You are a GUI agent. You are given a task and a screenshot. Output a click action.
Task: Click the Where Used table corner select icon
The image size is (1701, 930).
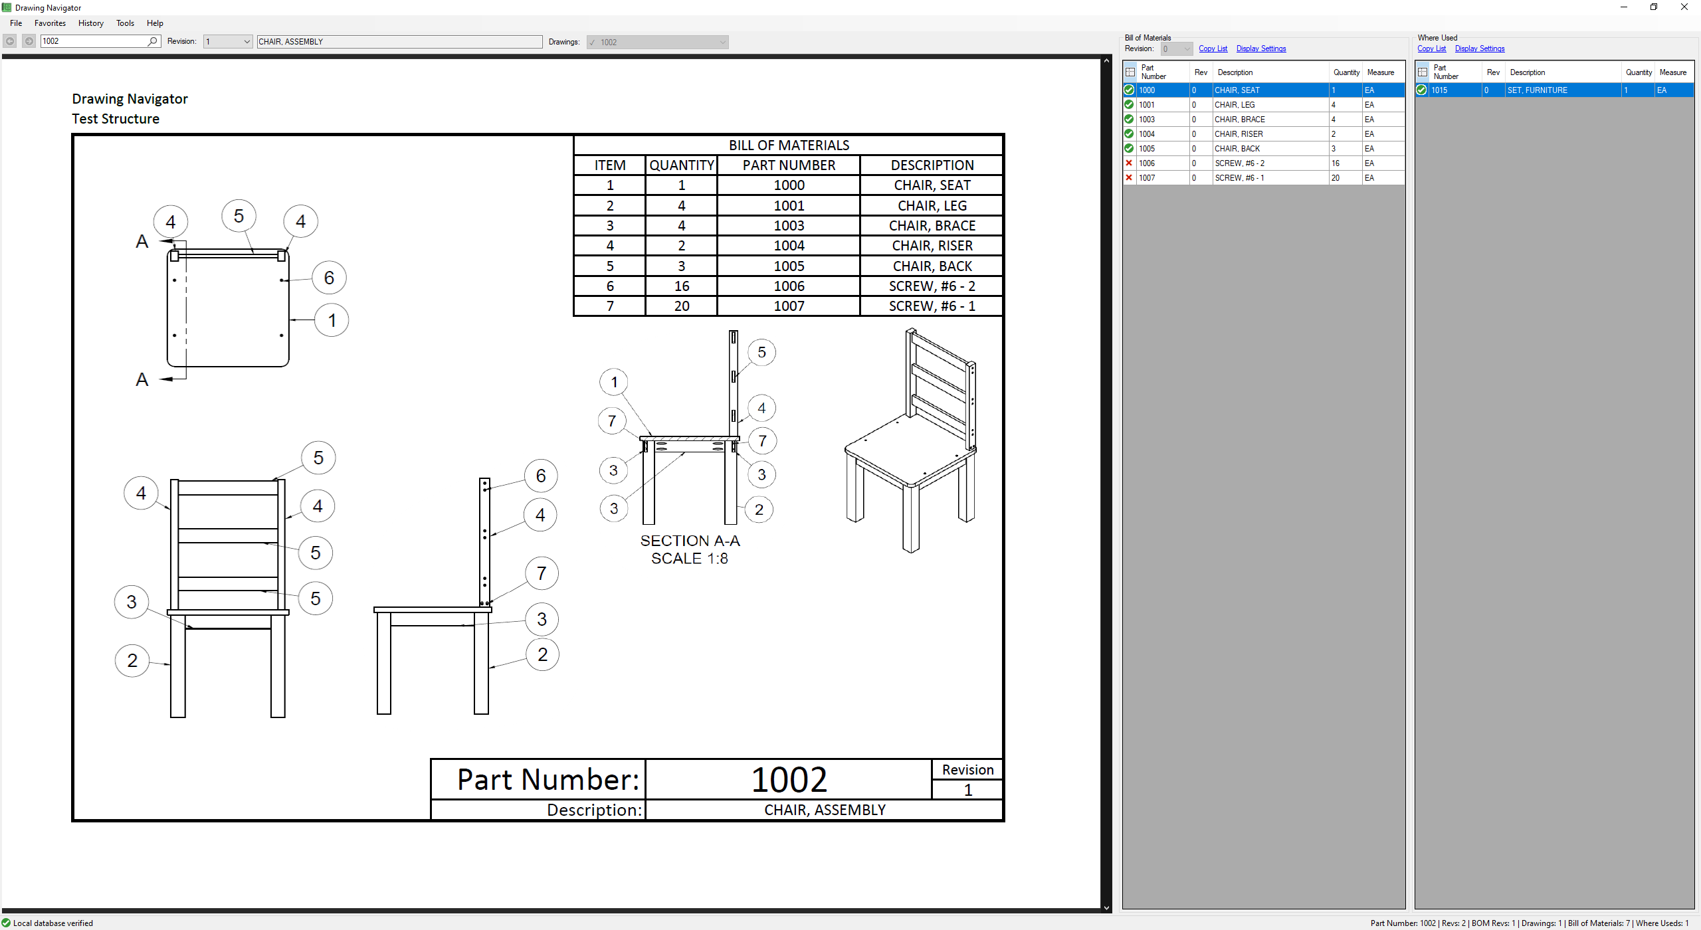[x=1423, y=72]
